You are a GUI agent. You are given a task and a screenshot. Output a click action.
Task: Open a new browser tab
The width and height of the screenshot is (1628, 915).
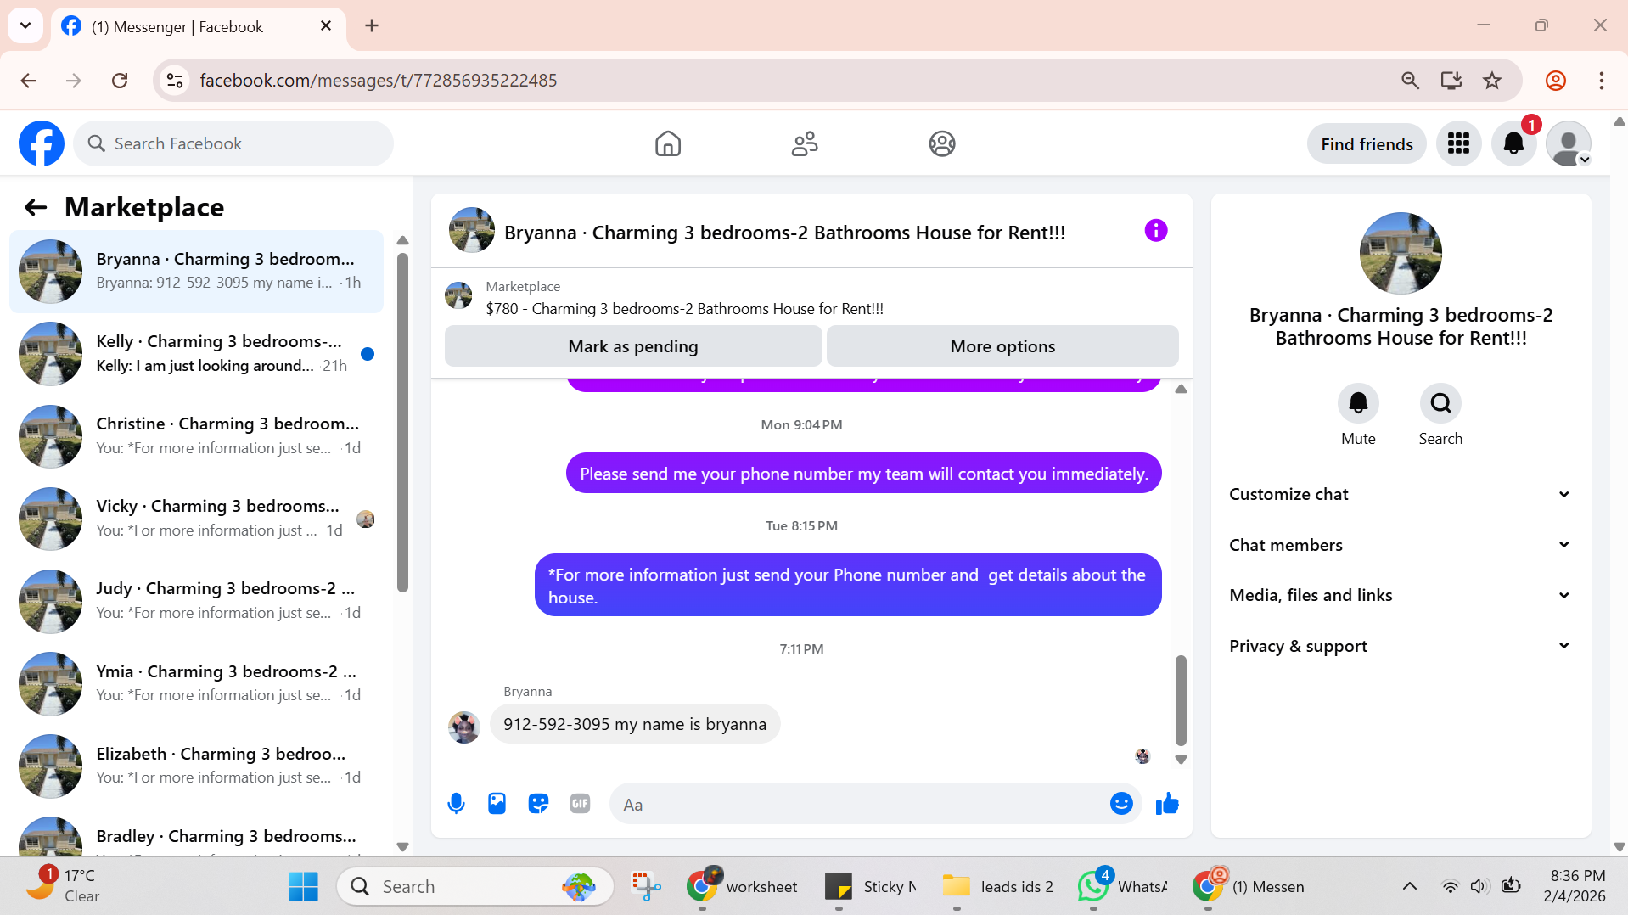coord(372,25)
